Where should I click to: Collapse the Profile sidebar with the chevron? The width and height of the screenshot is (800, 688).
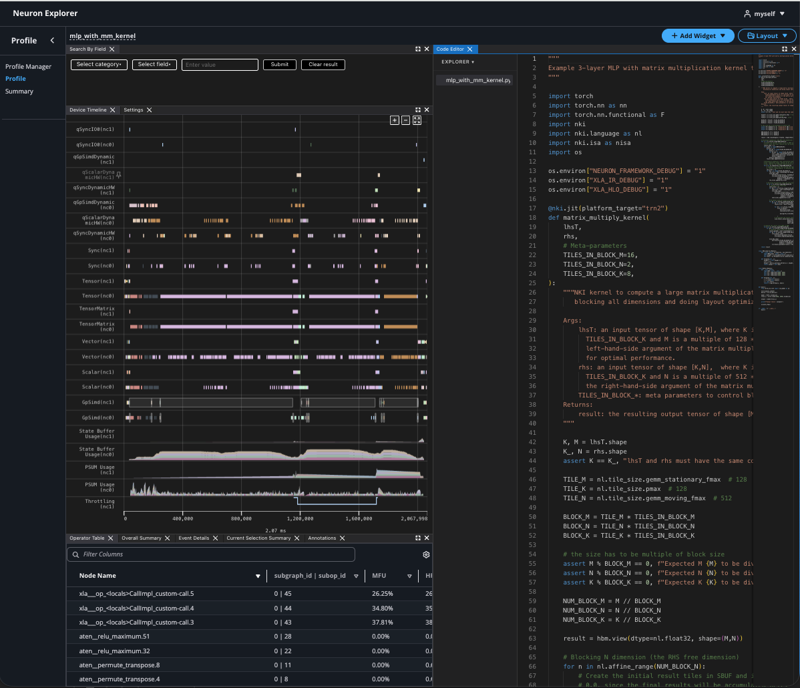(x=53, y=40)
